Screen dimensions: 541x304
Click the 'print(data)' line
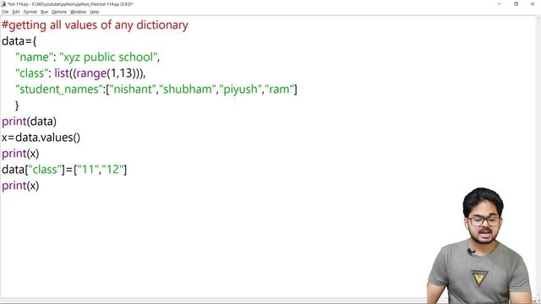(x=29, y=122)
